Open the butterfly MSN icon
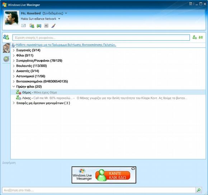This screenshot has height=195, width=208. pos(39,25)
